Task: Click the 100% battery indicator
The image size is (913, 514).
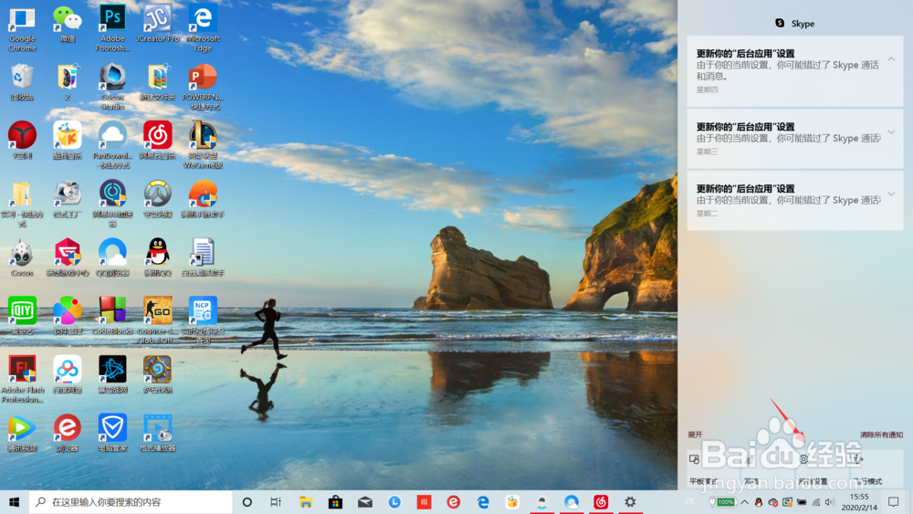Action: (722, 502)
